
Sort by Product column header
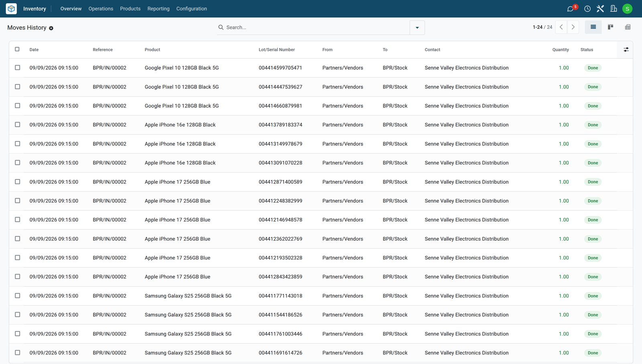pyautogui.click(x=152, y=50)
